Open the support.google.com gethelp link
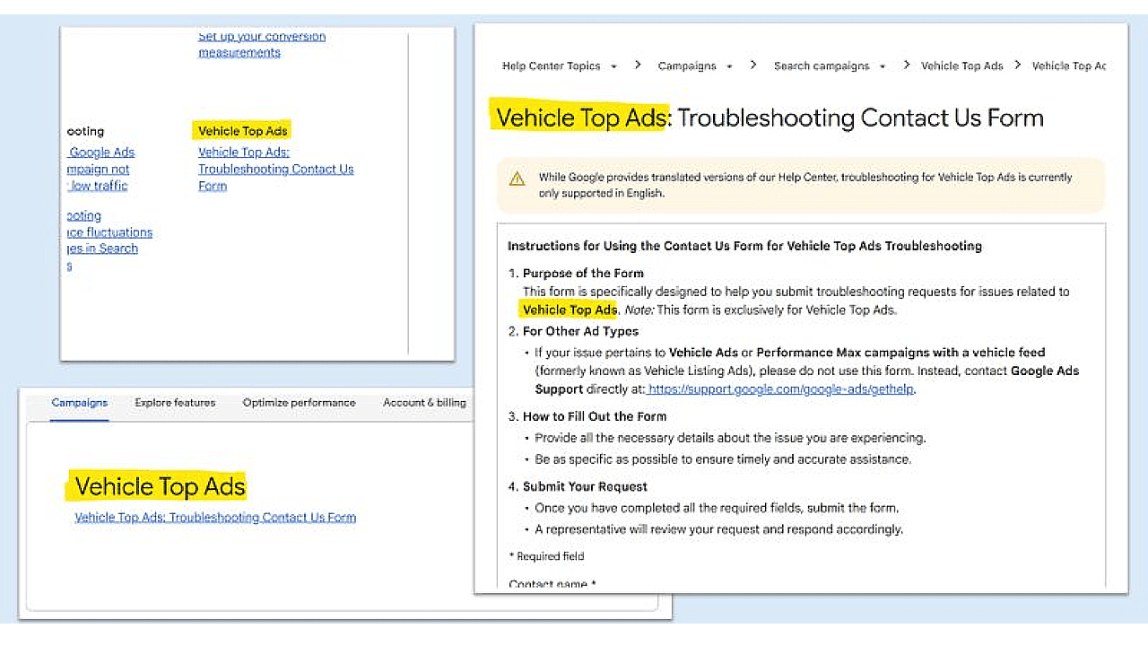1148x646 pixels. 780,389
